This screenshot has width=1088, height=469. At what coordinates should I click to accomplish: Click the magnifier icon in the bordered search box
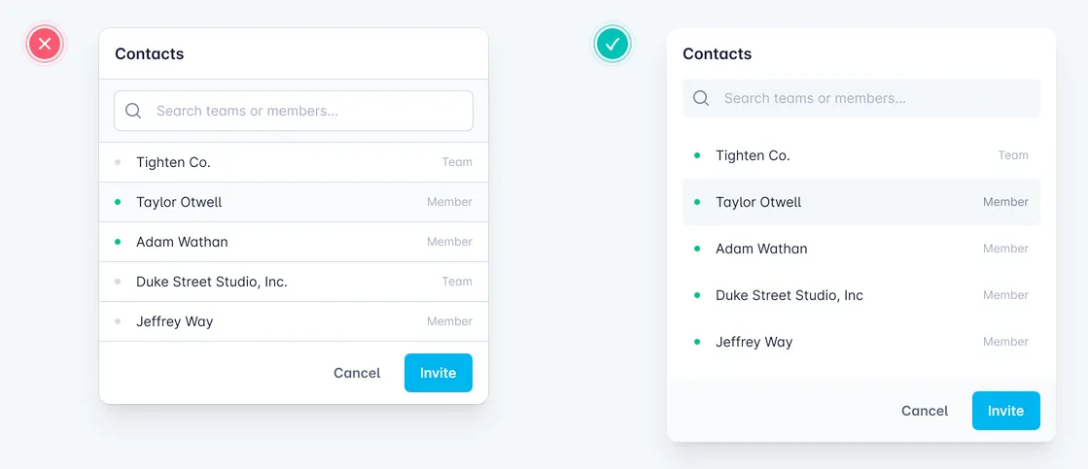point(134,111)
